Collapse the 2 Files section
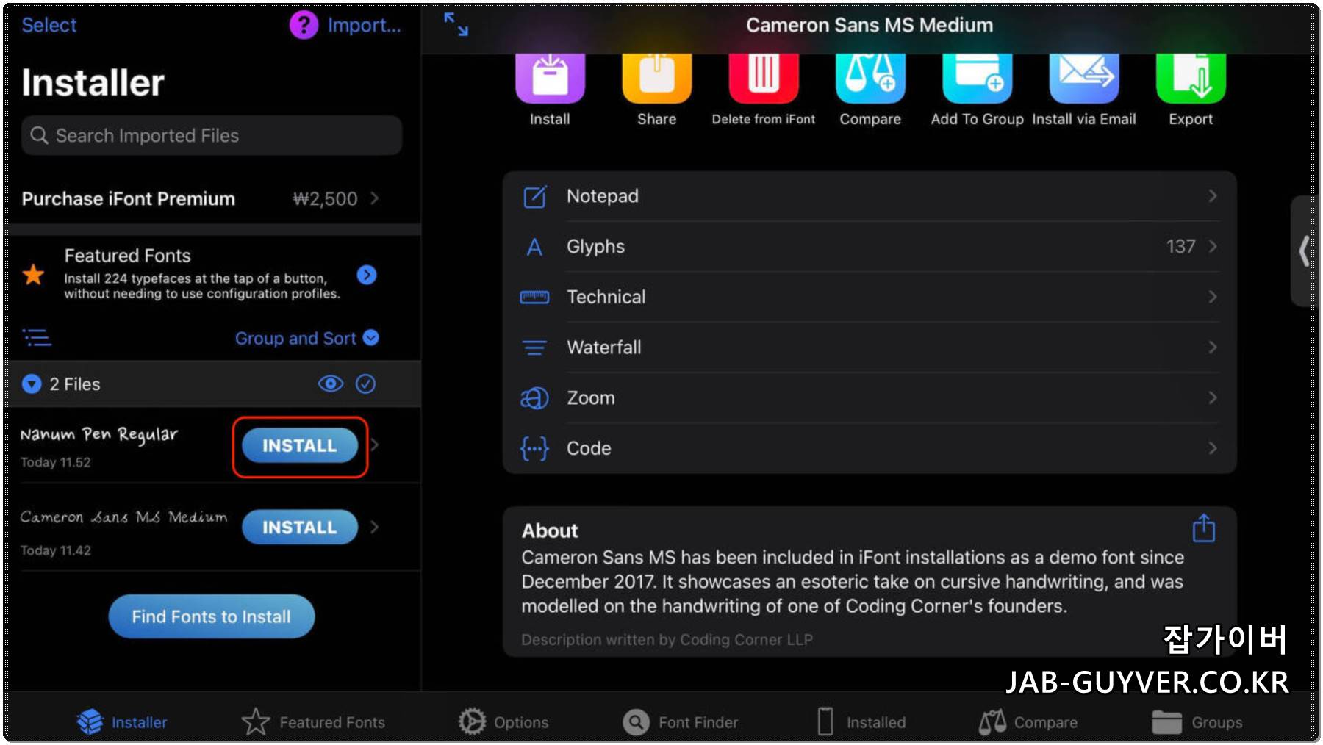This screenshot has width=1323, height=745. 32,384
